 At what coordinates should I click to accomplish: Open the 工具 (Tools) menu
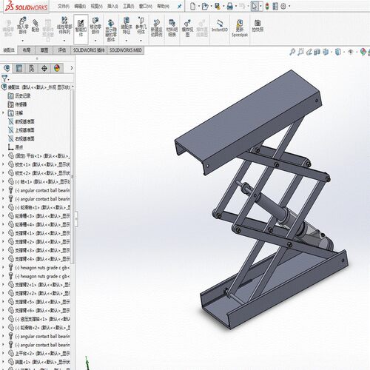coord(129,6)
